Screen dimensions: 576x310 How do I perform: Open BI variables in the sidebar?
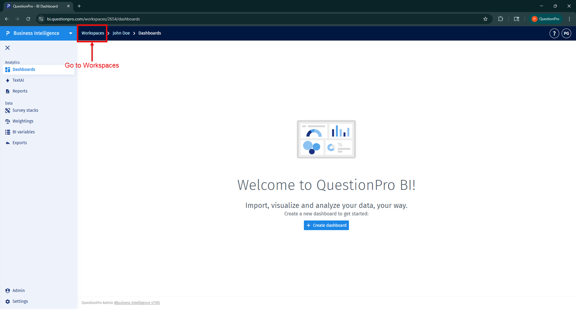39,132
